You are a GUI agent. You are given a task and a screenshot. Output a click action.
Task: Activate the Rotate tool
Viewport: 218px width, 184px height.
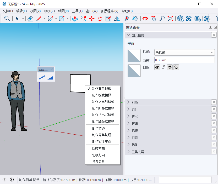[100, 19]
